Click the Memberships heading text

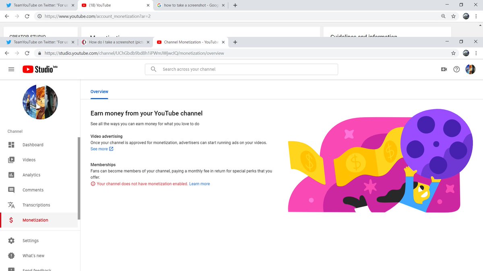103,165
